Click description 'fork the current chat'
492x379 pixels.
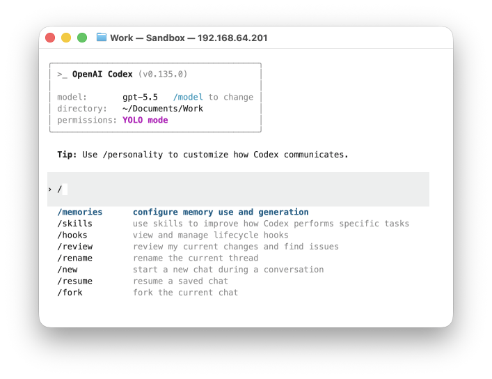click(x=185, y=293)
